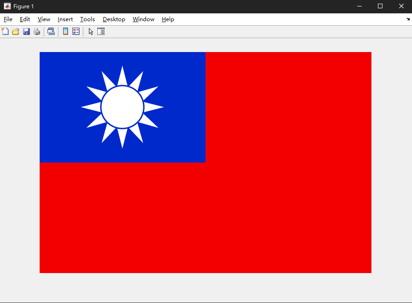Open the Insert menu
This screenshot has height=303, width=412.
(65, 19)
